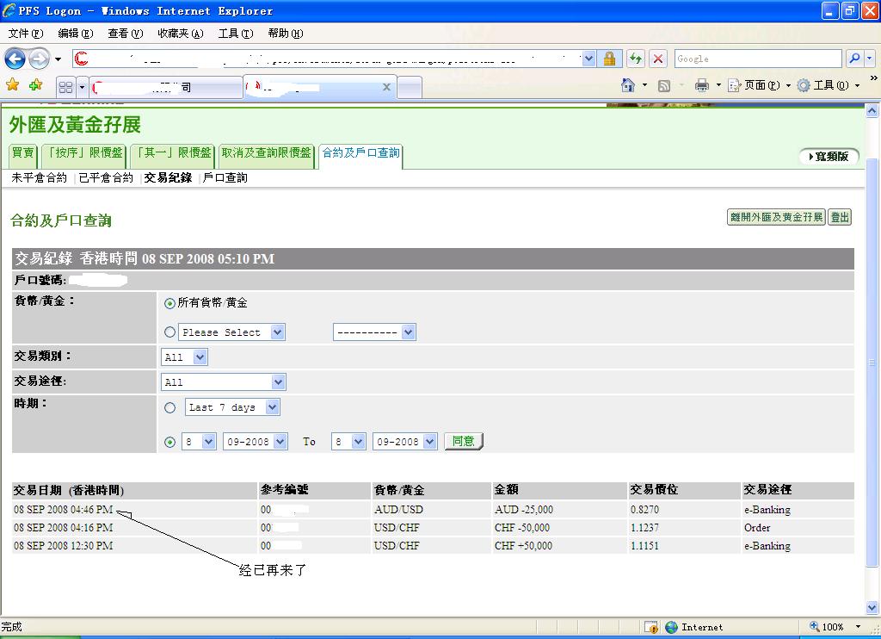
Task: Open the 已平倉合約 sub-link
Action: (106, 177)
